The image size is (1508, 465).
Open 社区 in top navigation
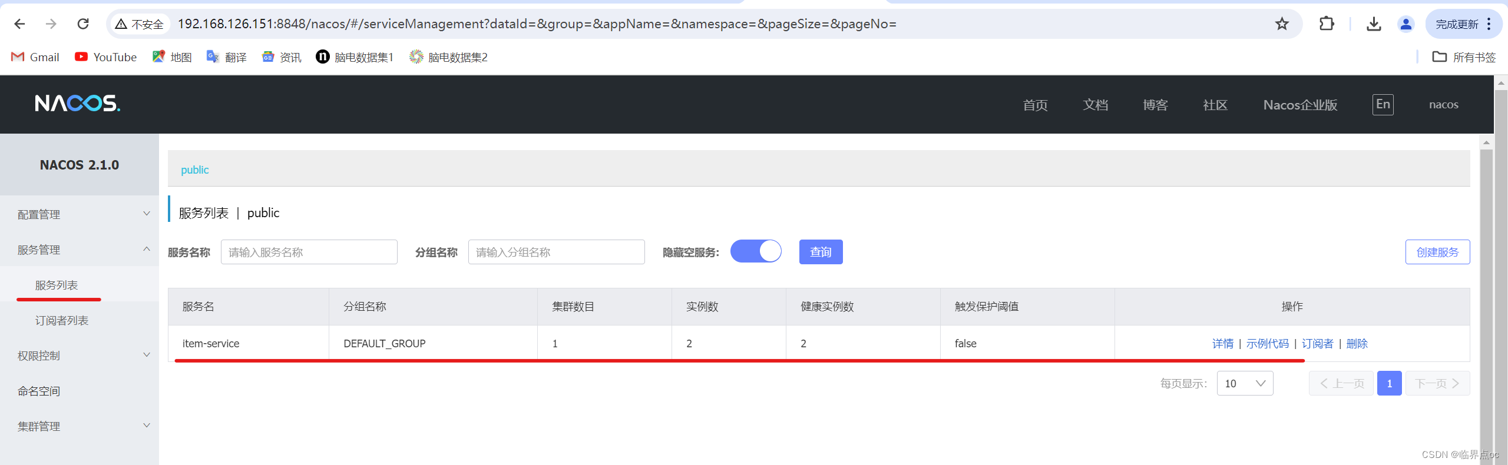pos(1215,105)
